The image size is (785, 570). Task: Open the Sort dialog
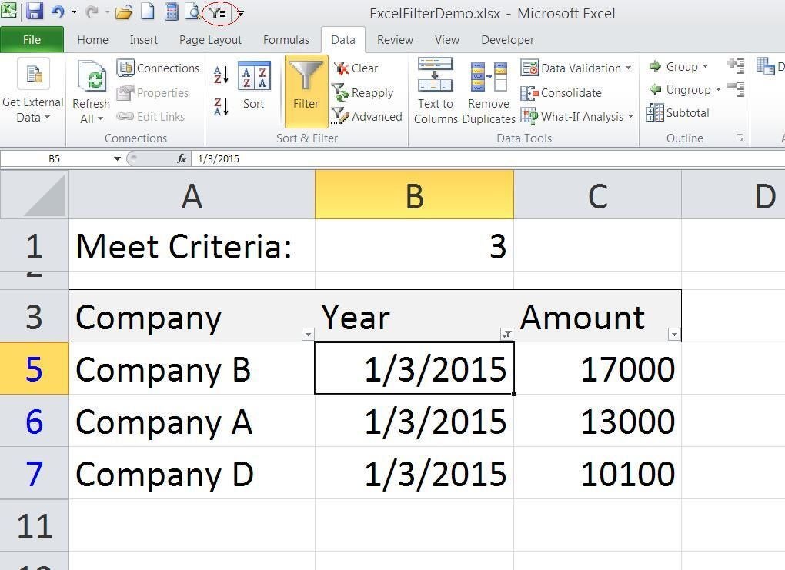pyautogui.click(x=254, y=86)
